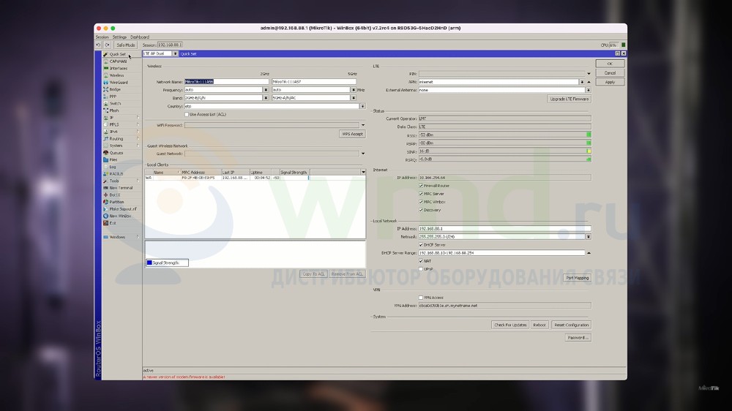
Task: Toggle Use Access List (ACL) checkbox
Action: pyautogui.click(x=187, y=114)
